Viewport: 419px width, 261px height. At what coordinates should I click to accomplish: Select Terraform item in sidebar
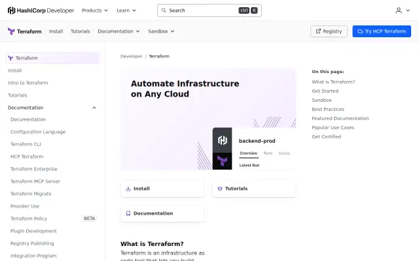pos(52,58)
